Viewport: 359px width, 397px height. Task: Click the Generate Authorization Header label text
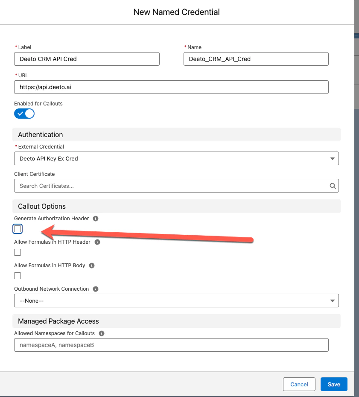pyautogui.click(x=51, y=218)
